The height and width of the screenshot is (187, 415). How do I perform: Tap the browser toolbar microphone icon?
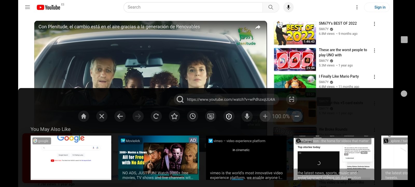[x=247, y=116]
